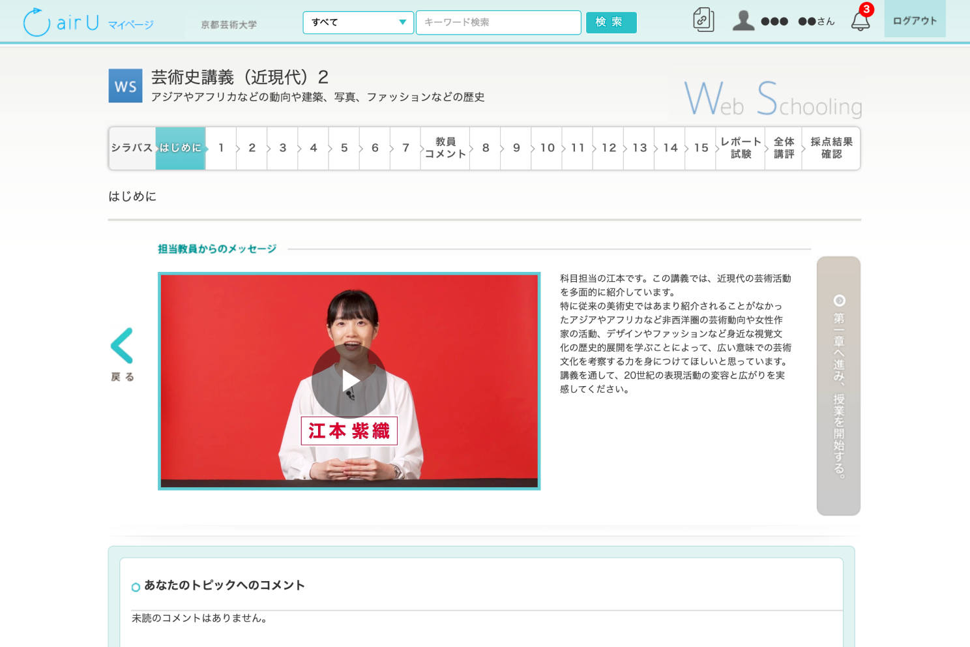Open the 教員コメント tab
Viewport: 970px width, 647px height.
pos(445,148)
